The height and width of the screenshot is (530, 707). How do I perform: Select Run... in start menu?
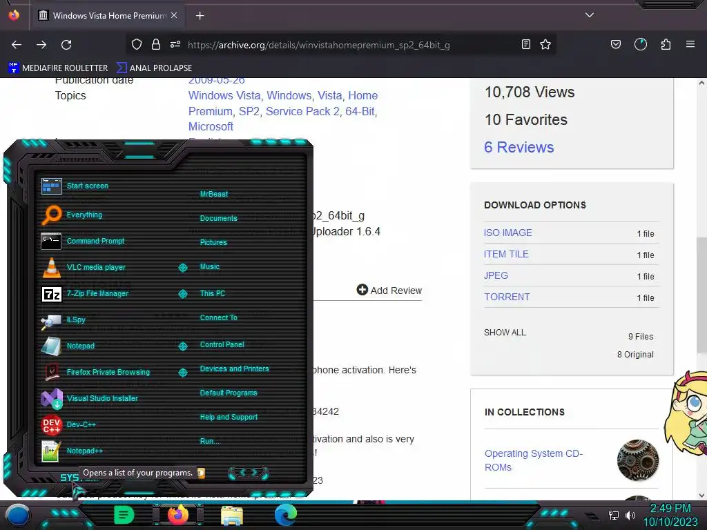click(210, 441)
